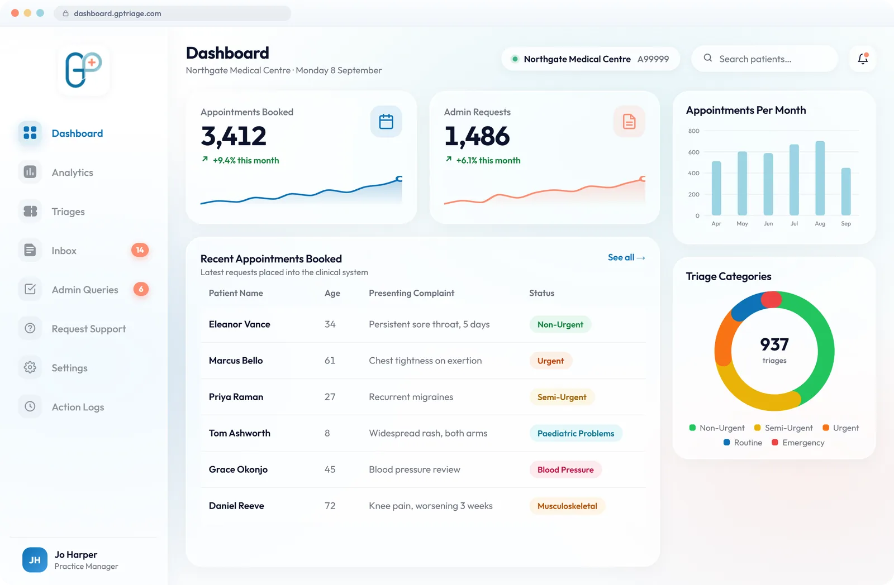Click the Inbox document icon
Image resolution: width=894 pixels, height=585 pixels.
[x=30, y=250]
